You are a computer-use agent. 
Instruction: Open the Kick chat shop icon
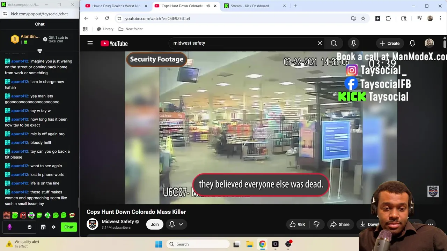click(43, 227)
